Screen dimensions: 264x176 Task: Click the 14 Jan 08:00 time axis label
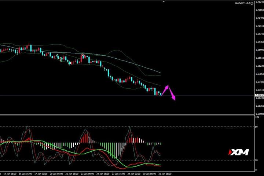[x=10, y=174]
